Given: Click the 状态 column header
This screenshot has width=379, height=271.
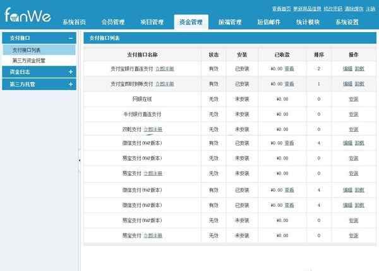Looking at the screenshot, I should (x=214, y=55).
